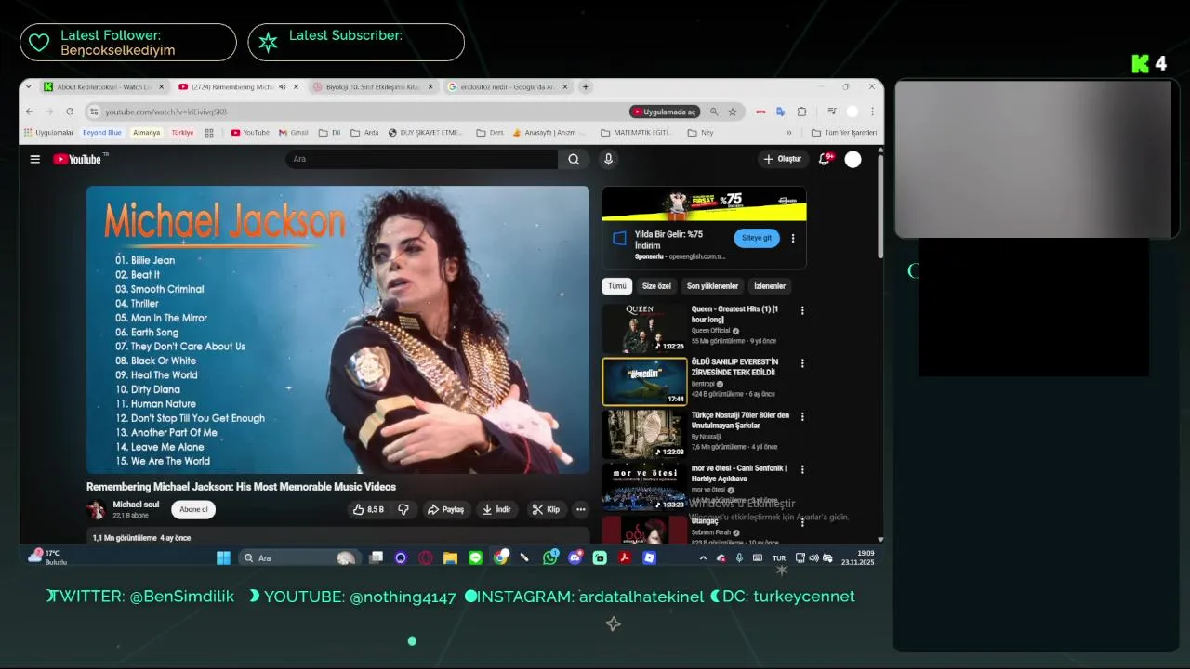The width and height of the screenshot is (1190, 669).
Task: Open the Niy bookmark folder
Action: [700, 133]
